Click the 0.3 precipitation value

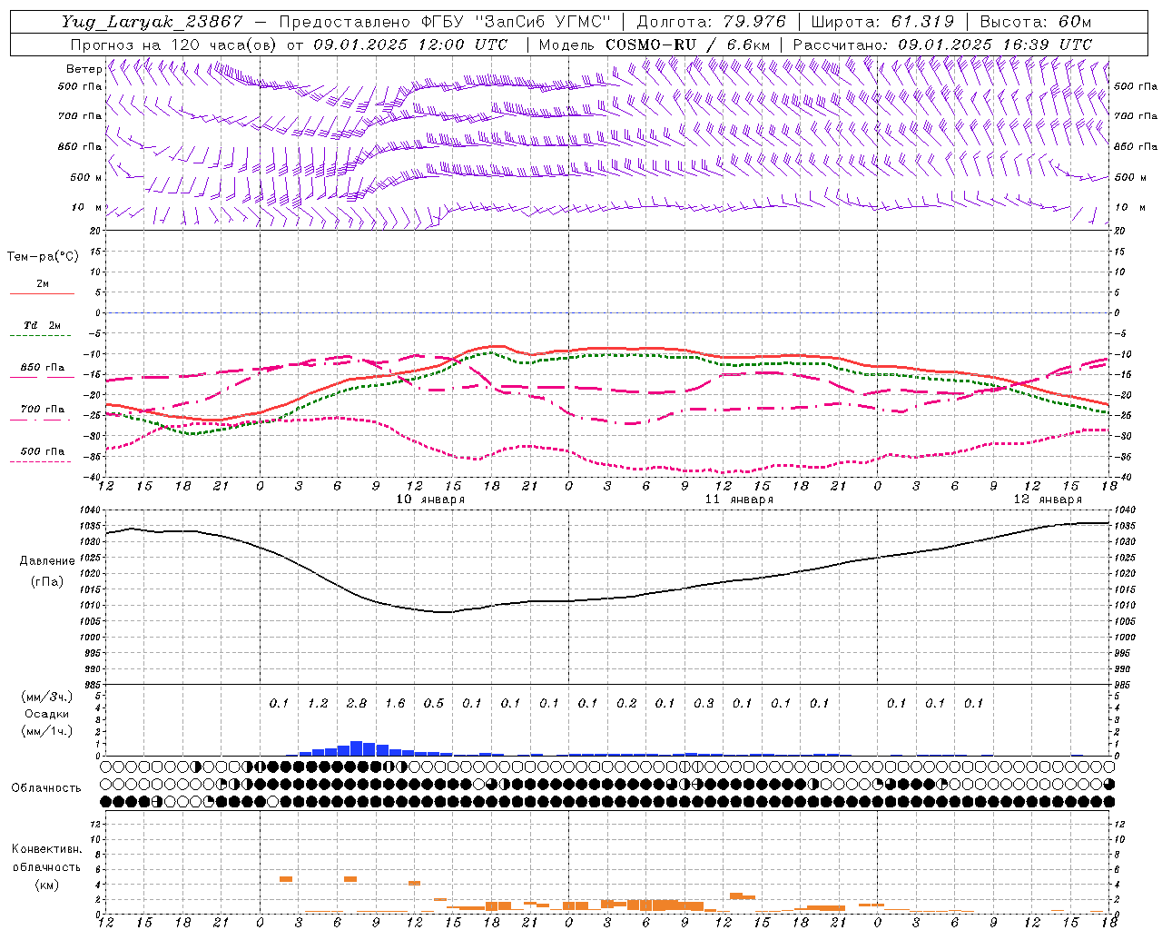pos(704,703)
